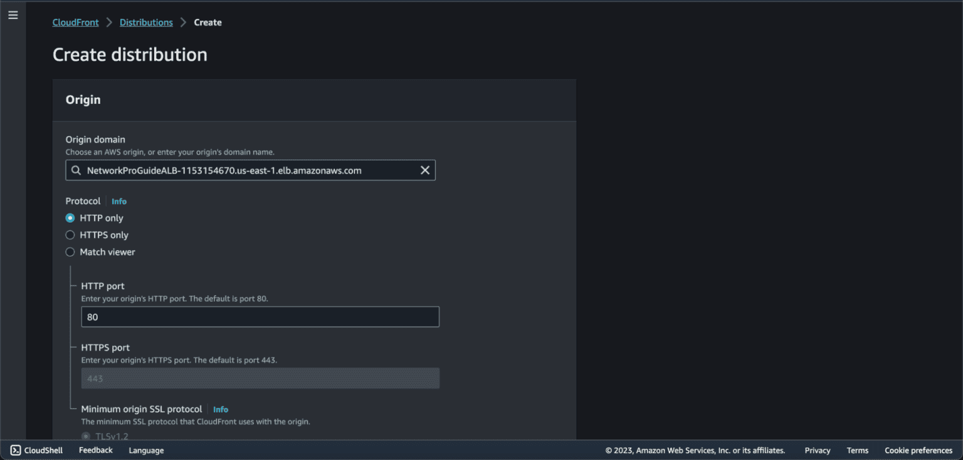963x460 pixels.
Task: Click into the HTTP port field
Action: (x=260, y=317)
